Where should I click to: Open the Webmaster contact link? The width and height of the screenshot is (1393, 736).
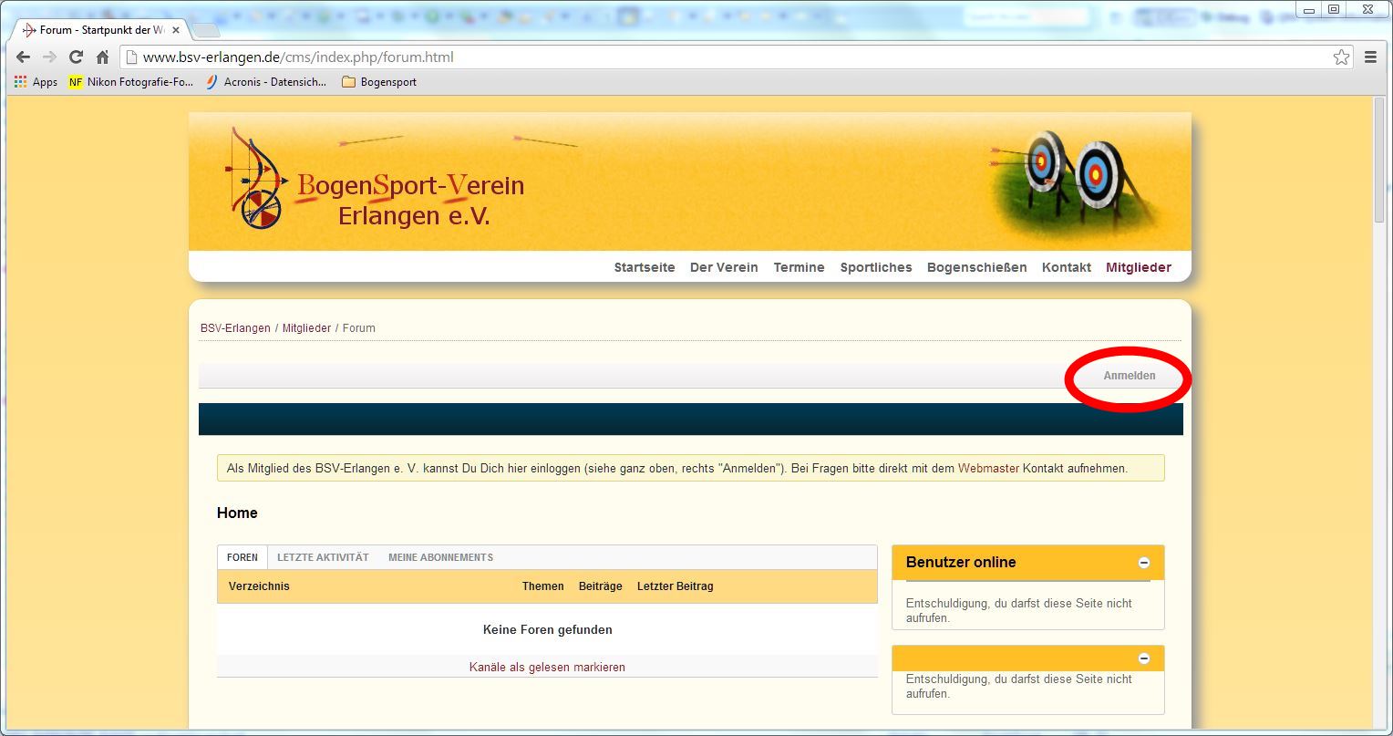click(x=988, y=469)
